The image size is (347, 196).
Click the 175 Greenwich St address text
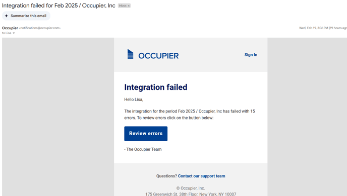191,194
